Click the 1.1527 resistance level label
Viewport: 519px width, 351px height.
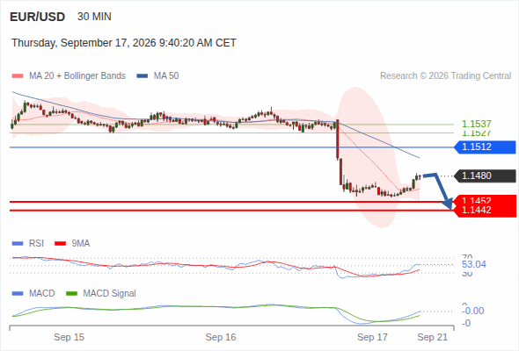tap(476, 133)
